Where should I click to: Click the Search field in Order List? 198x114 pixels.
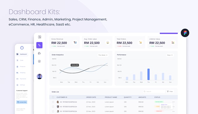pyautogui.click(x=154, y=91)
